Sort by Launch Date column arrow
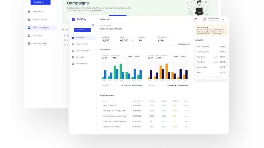This screenshot has width=264, height=148. point(143,101)
